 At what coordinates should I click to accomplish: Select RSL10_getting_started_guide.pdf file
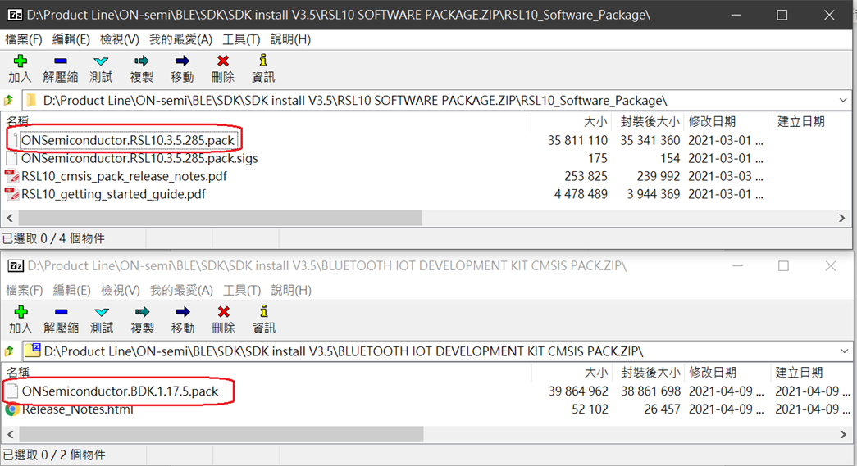[113, 194]
